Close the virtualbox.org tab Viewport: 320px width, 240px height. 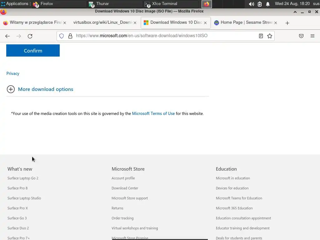135,23
